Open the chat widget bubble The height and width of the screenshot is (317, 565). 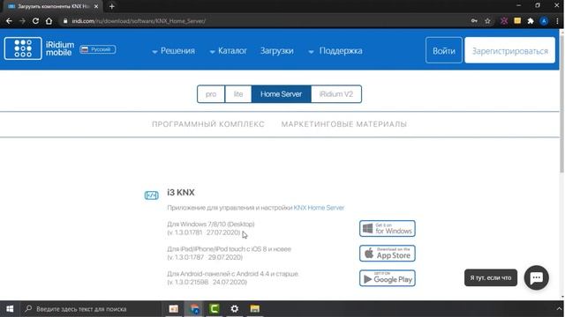[x=536, y=278]
